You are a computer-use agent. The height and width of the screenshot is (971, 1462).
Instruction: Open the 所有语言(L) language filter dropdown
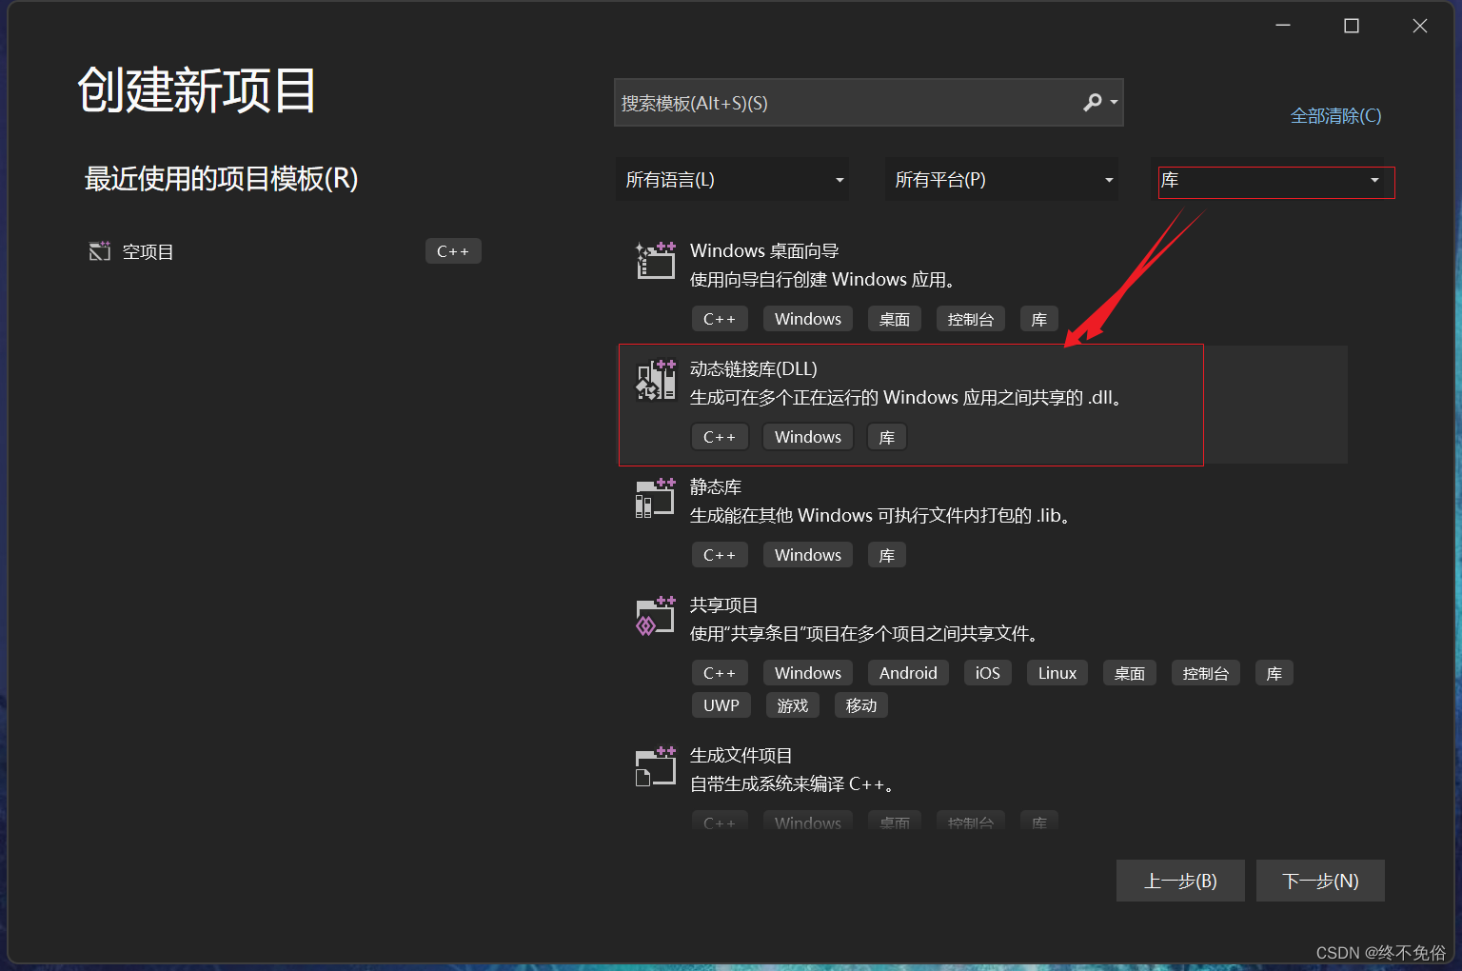point(732,180)
